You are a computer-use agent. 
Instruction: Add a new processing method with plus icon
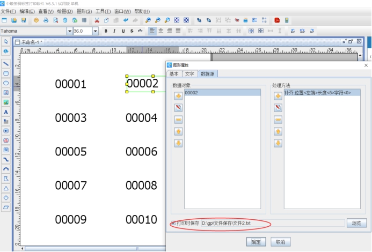(x=278, y=96)
